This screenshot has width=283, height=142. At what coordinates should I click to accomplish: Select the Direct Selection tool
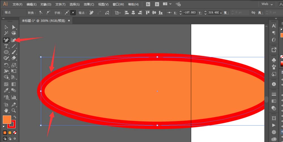point(14,27)
